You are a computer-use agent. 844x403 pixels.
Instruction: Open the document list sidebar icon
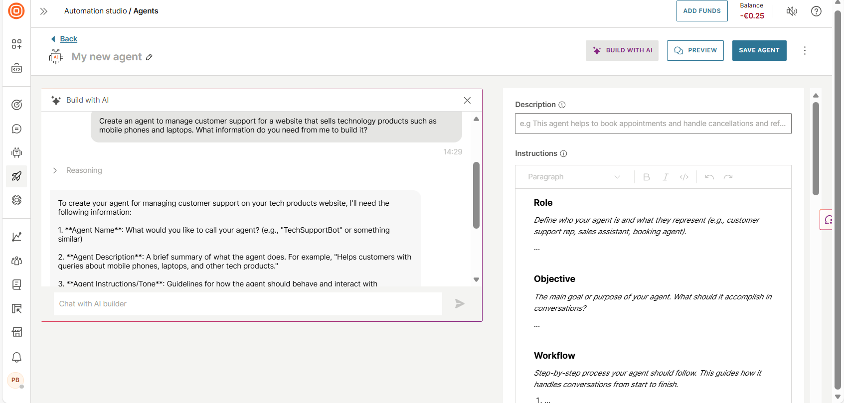(16, 284)
